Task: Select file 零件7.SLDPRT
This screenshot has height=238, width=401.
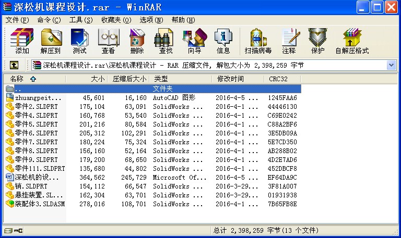Action: (37, 142)
